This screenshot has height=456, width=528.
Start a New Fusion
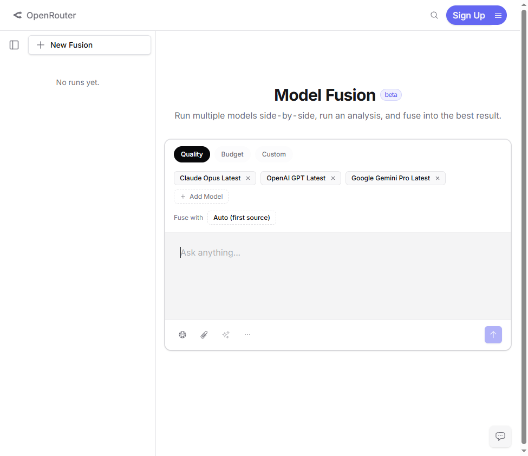(x=89, y=45)
